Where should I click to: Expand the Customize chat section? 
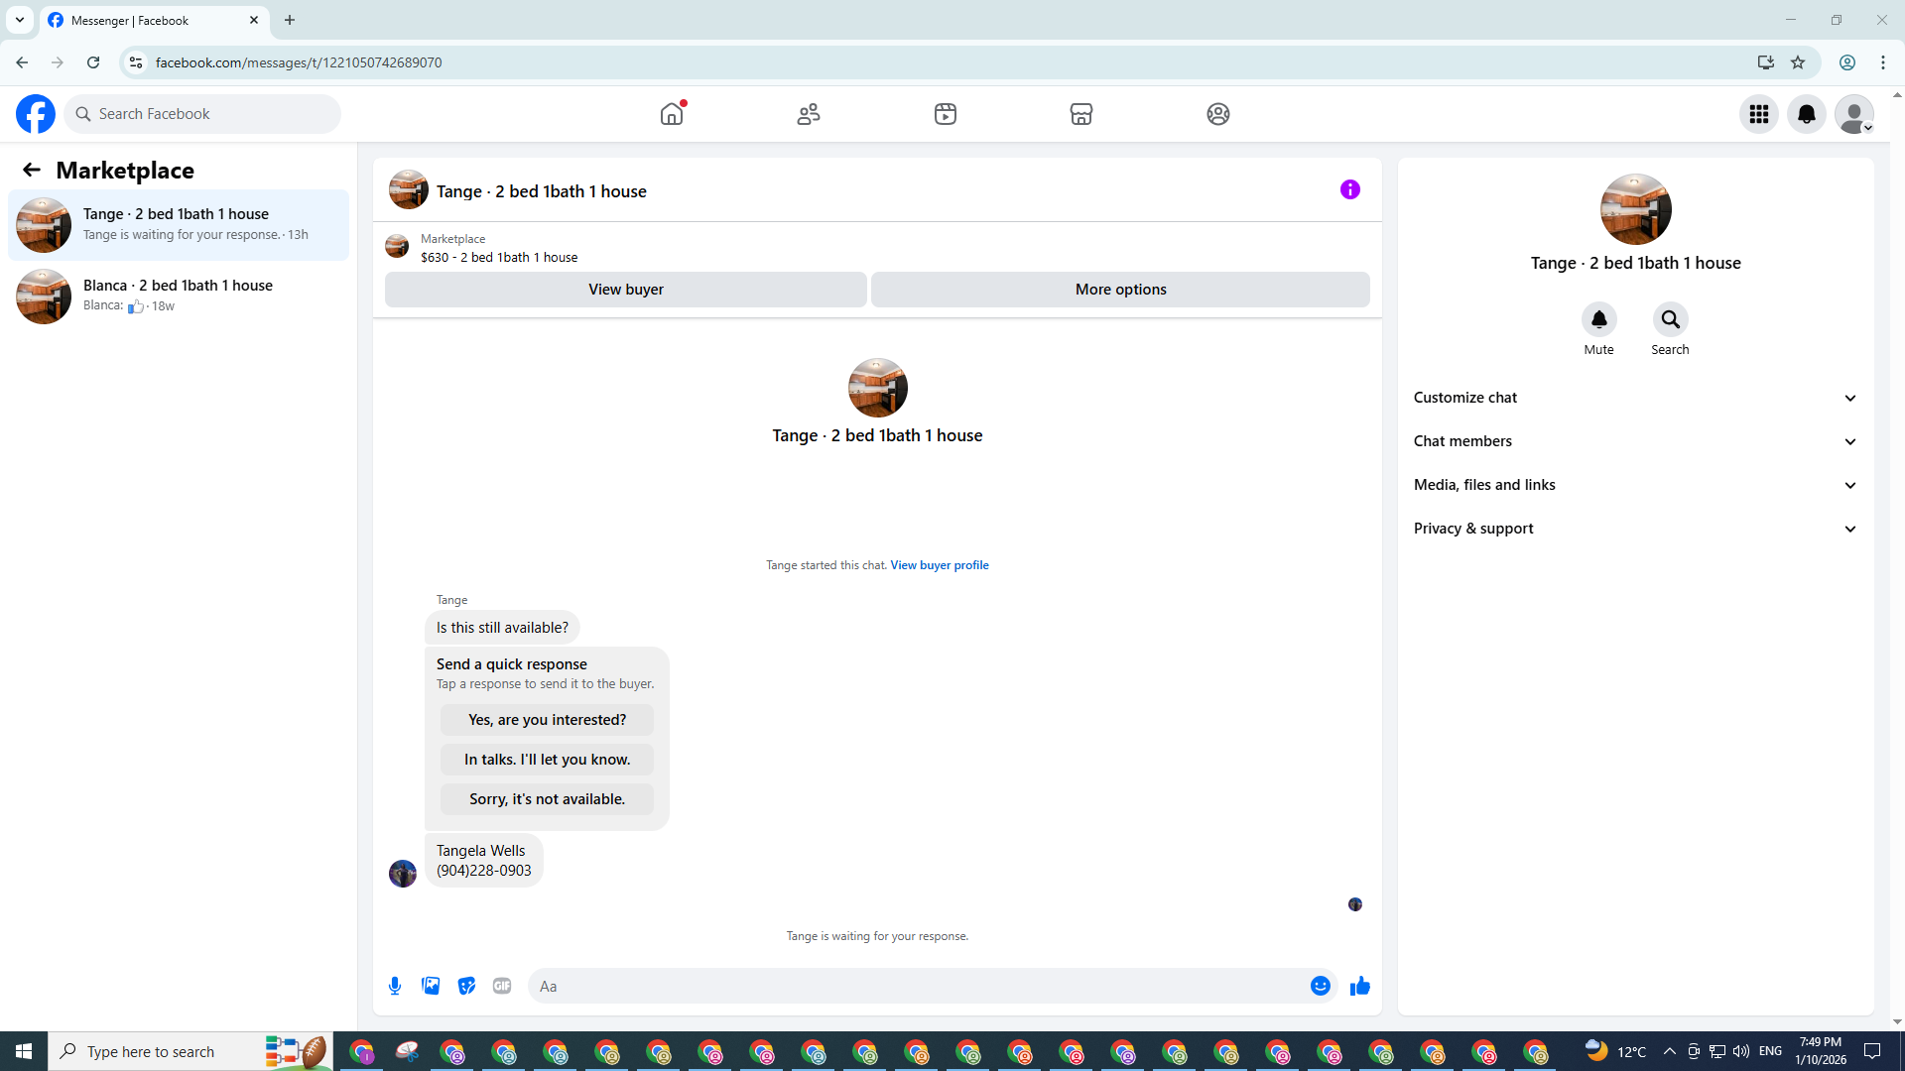(x=1635, y=398)
